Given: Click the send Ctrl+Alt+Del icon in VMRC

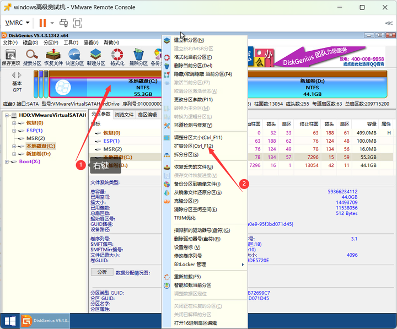Looking at the screenshot, I should pos(63,23).
